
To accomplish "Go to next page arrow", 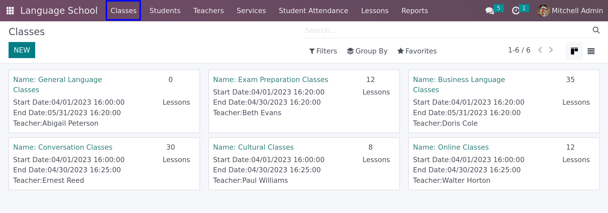I will (551, 50).
